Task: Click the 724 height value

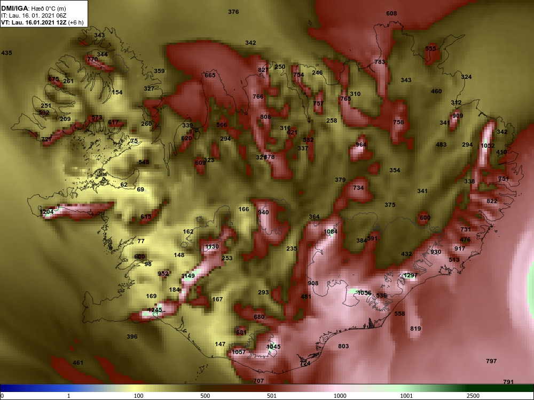Action: click(305, 364)
